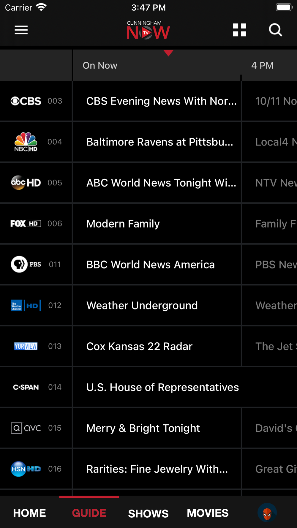
Task: Tap channel number 011
Action: pos(55,264)
